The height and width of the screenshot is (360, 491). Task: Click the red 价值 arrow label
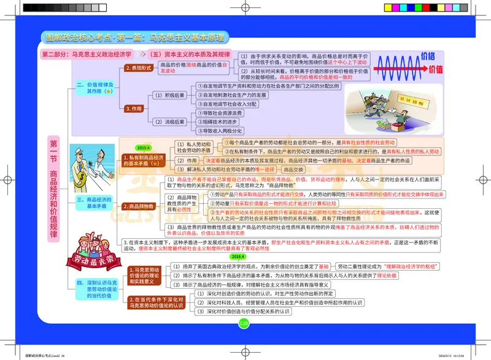coord(436,69)
